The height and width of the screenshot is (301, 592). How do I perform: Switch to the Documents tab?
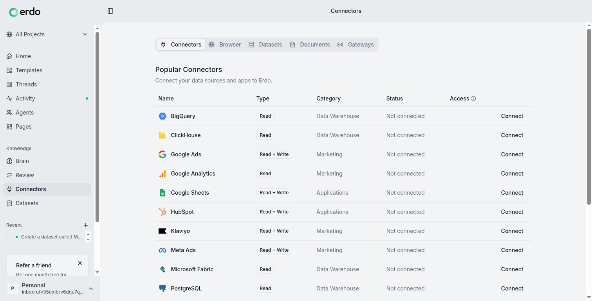click(310, 45)
